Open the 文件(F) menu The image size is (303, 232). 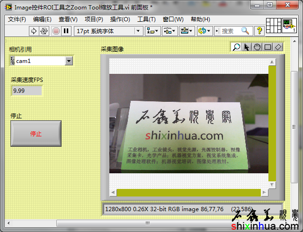17,19
